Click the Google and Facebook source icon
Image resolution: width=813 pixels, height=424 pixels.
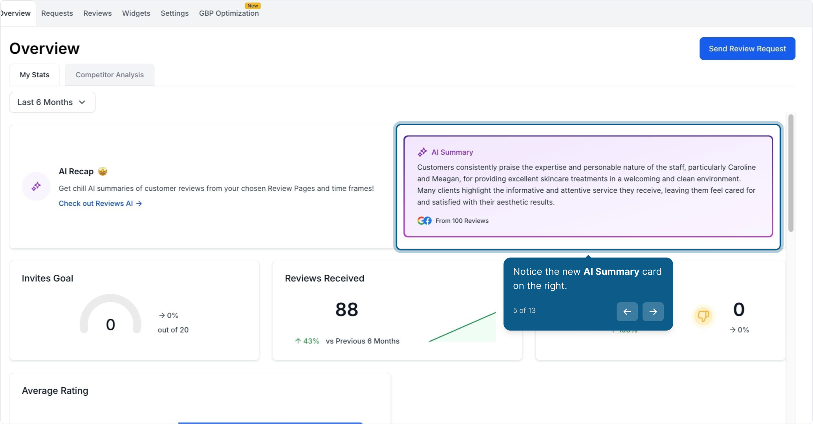click(x=424, y=221)
